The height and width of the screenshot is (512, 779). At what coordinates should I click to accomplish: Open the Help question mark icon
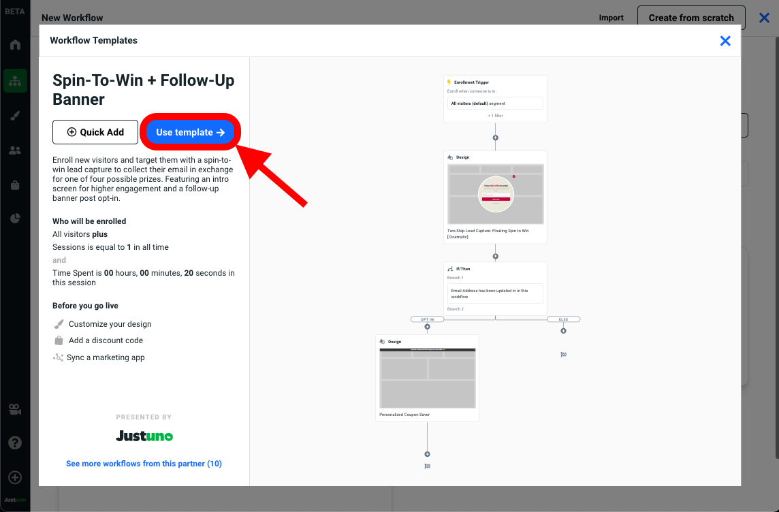[x=15, y=443]
